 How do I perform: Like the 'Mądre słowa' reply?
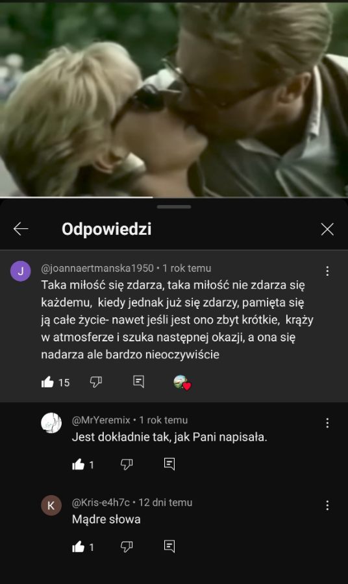point(79,547)
